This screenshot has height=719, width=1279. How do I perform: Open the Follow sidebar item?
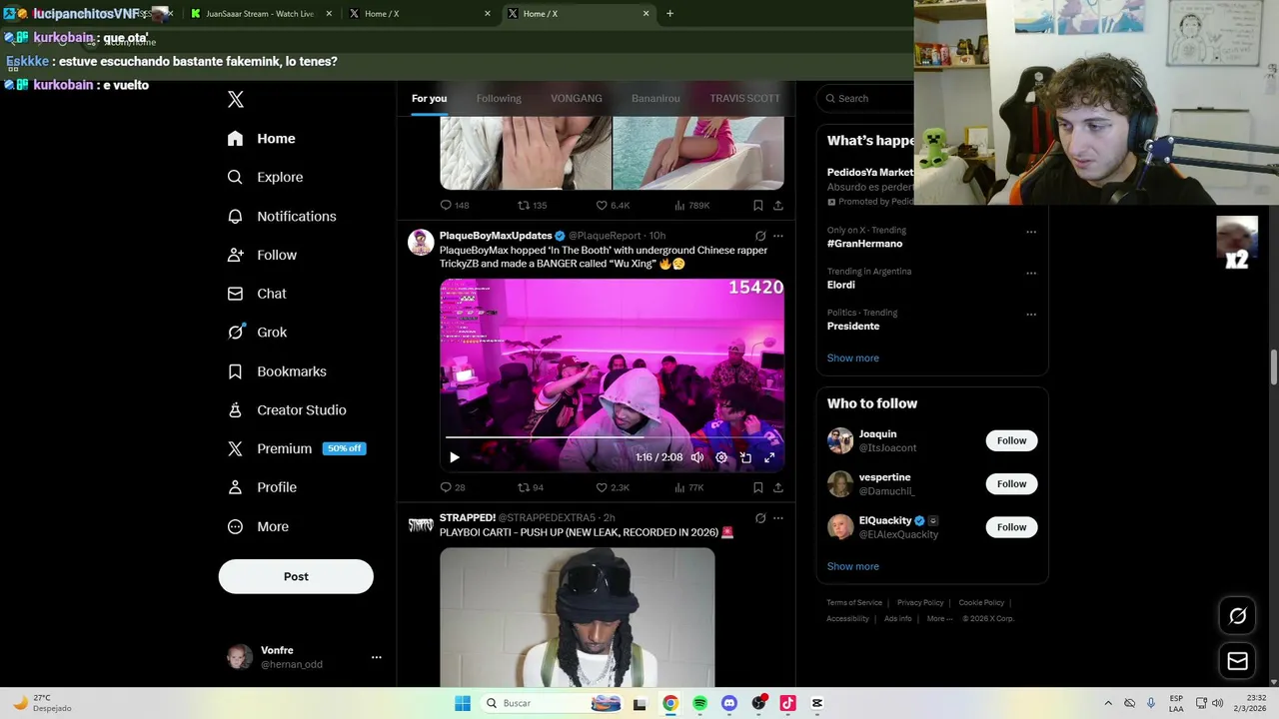click(x=263, y=255)
